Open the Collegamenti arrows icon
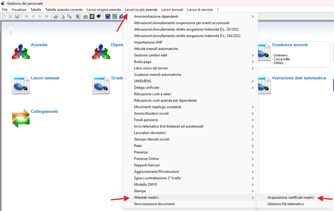 point(21,118)
